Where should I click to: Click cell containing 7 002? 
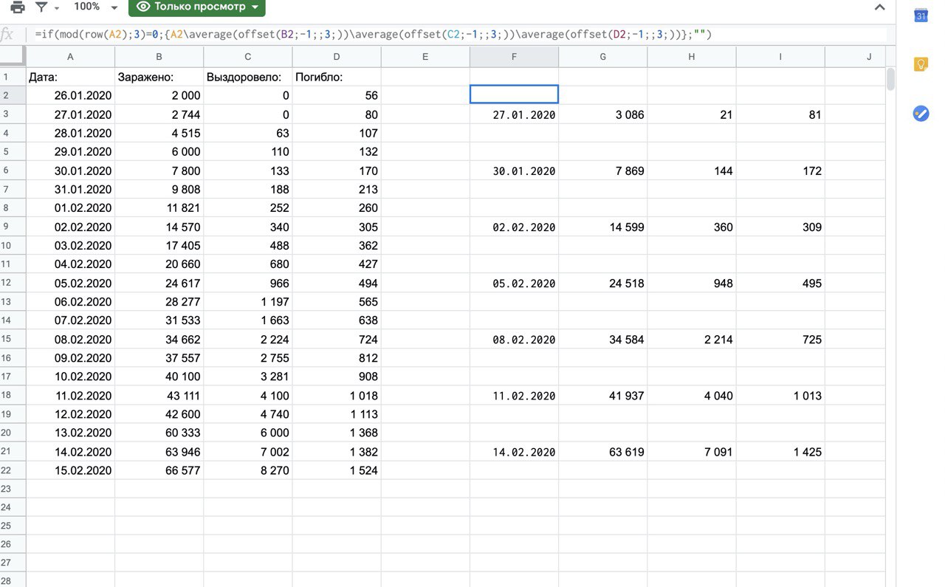click(x=248, y=452)
